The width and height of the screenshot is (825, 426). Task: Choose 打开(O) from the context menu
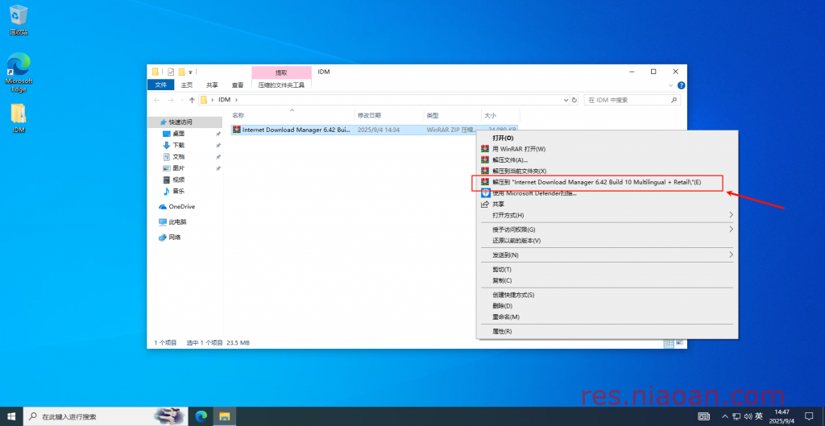click(607, 138)
